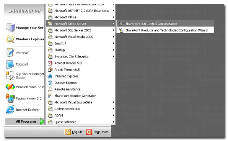Open Manage Your Server
The width and height of the screenshot is (228, 141).
click(25, 28)
